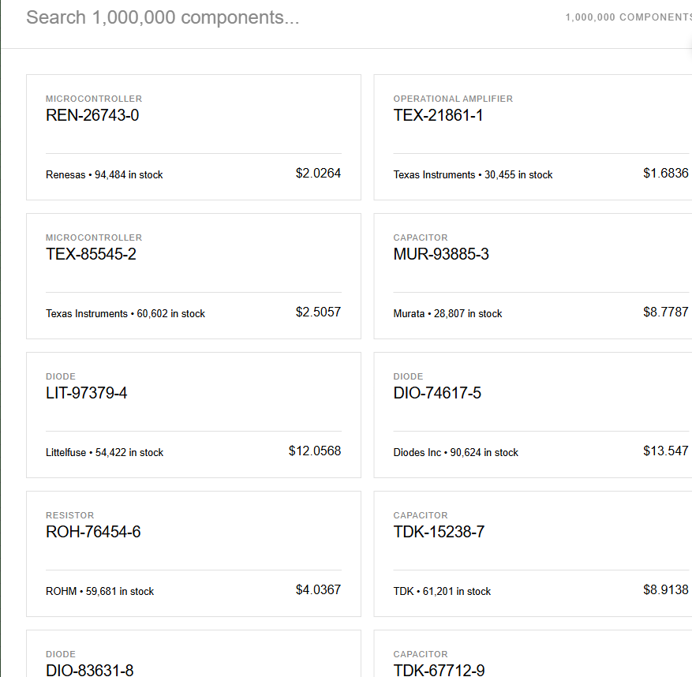
Task: Click MICROCONTROLLER label above TEX-85545-2
Action: (94, 238)
